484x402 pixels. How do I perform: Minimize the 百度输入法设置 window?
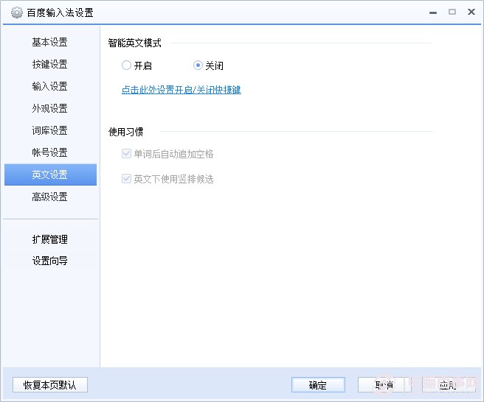[x=433, y=13]
